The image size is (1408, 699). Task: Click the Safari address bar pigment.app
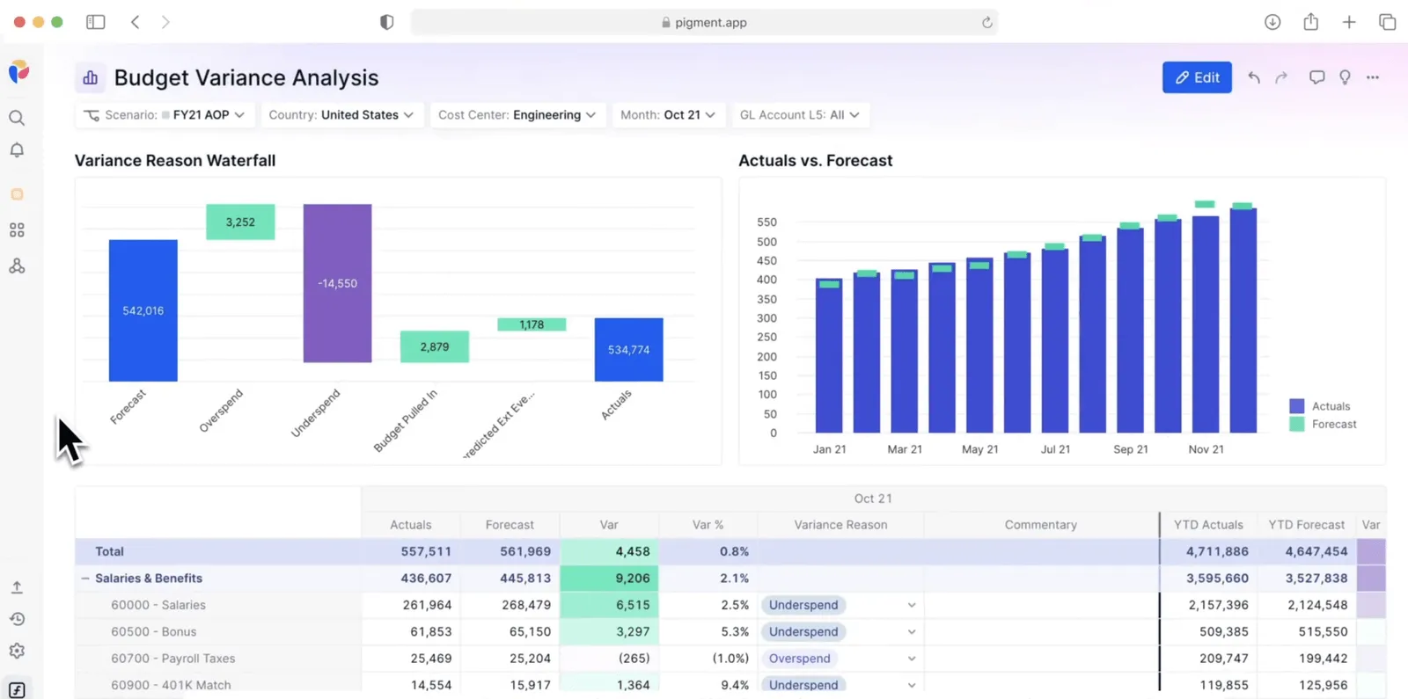pos(704,22)
